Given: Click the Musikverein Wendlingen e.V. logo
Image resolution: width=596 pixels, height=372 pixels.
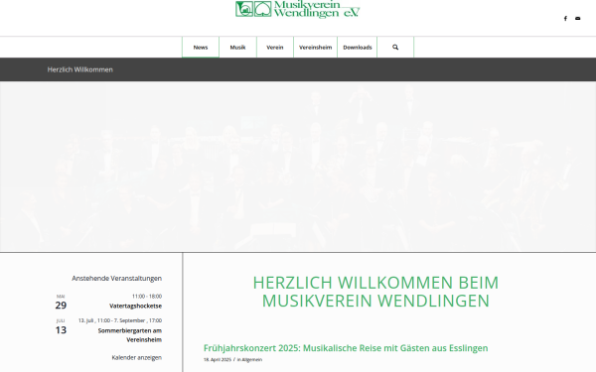Looking at the screenshot, I should coord(297,9).
